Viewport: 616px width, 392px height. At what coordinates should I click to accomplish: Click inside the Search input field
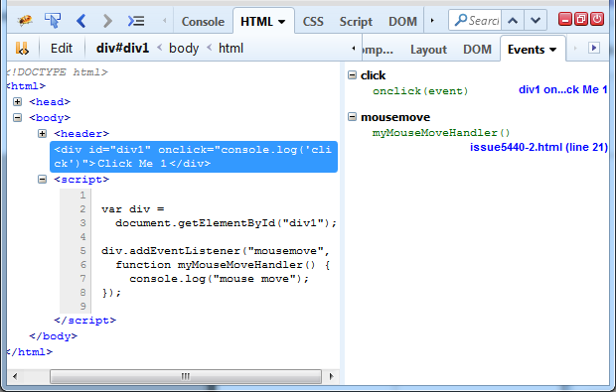(484, 21)
